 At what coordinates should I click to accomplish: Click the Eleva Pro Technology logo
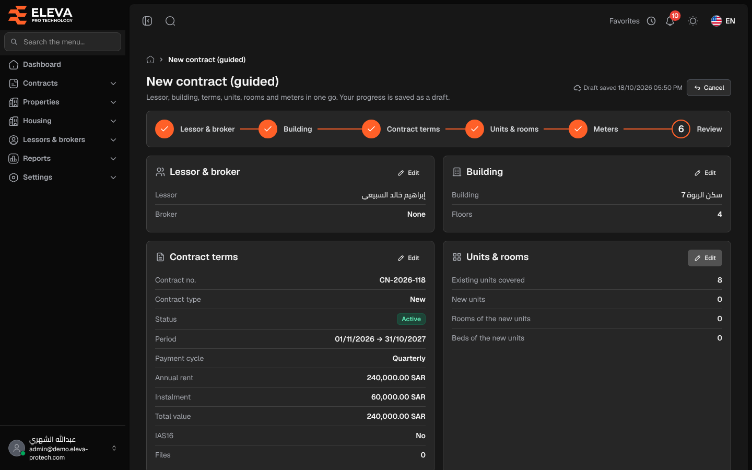(40, 15)
